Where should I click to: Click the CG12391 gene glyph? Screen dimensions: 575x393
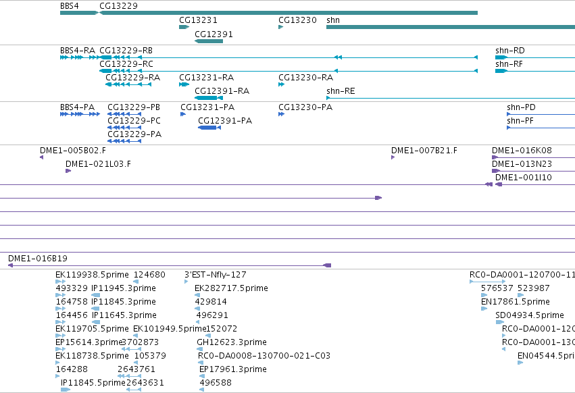(209, 41)
